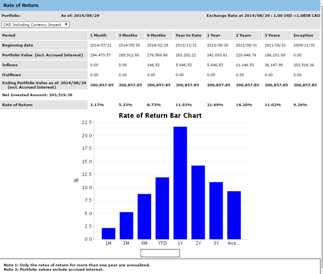The image size is (323, 274).
Task: Click the Rate of Return Bar Chart title
Action: point(160,116)
